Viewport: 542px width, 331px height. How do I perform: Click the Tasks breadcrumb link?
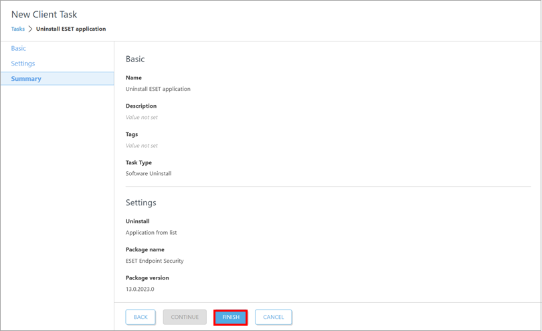pos(17,29)
